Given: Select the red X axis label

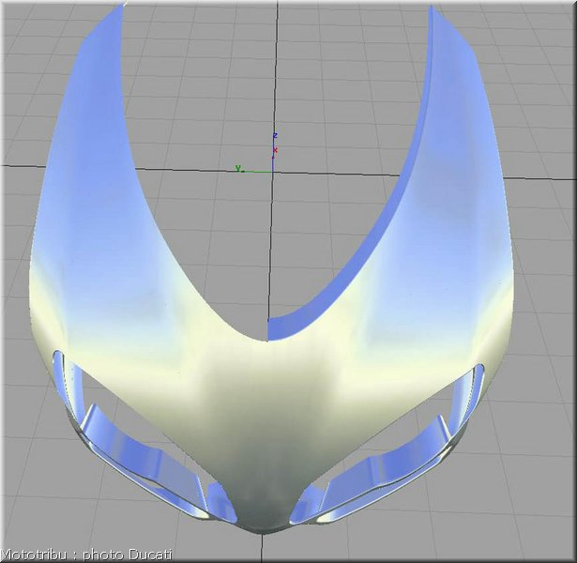Looking at the screenshot, I should point(275,150).
